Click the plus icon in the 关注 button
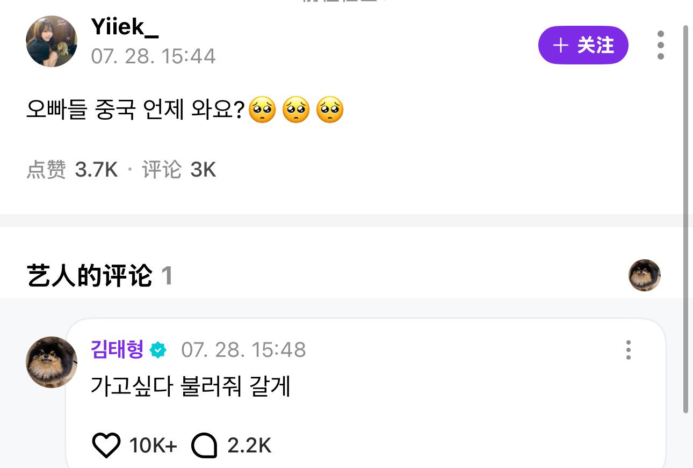Viewport: 693px width, 468px height. 560,46
